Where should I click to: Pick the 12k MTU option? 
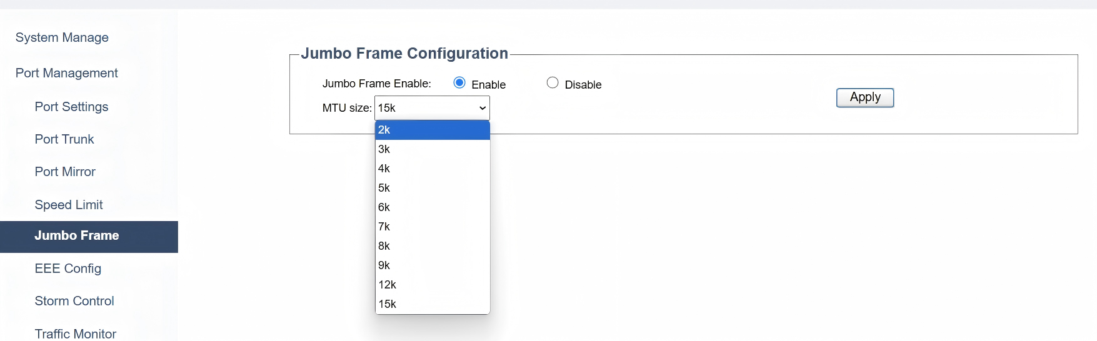click(432, 285)
